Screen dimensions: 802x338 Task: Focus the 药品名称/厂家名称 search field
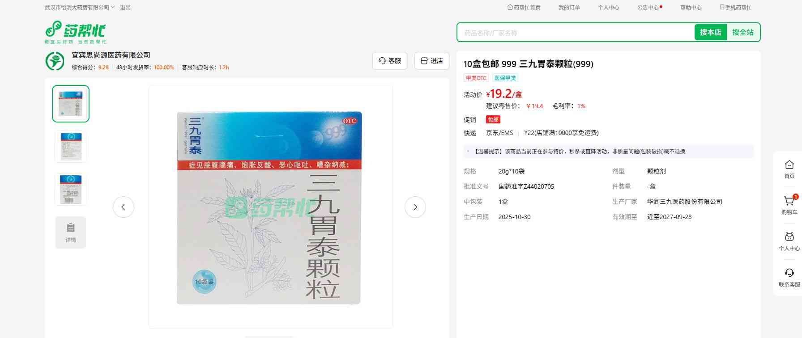click(575, 33)
